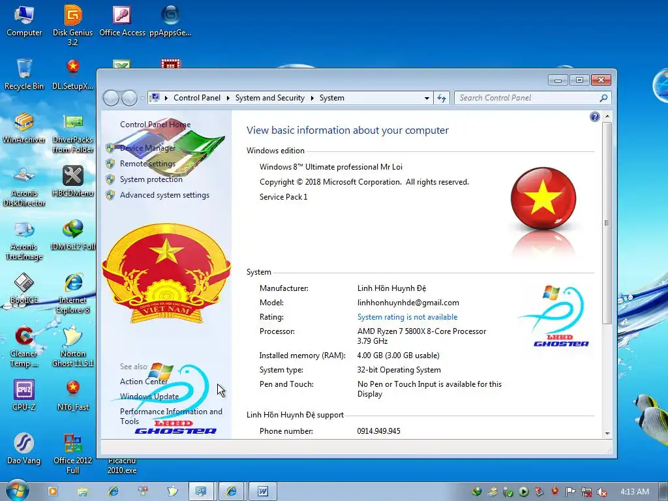This screenshot has width=668, height=501.
Task: Click the refresh button beside address bar
Action: [x=442, y=98]
